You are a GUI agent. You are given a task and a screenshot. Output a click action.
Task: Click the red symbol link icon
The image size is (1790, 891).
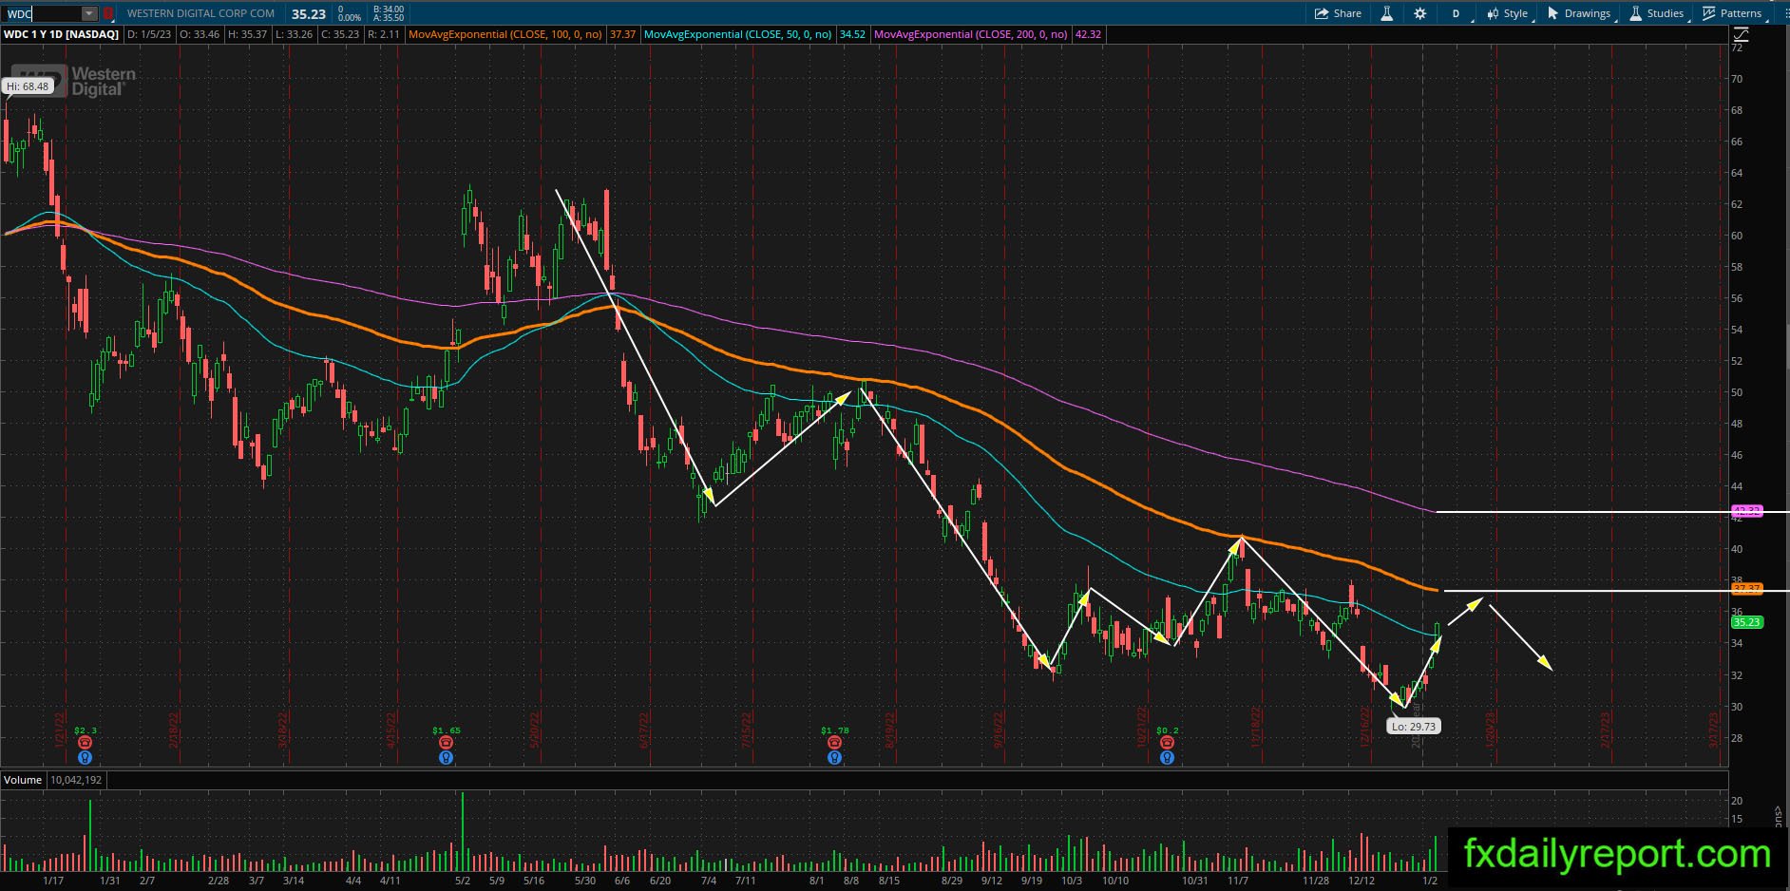click(108, 14)
